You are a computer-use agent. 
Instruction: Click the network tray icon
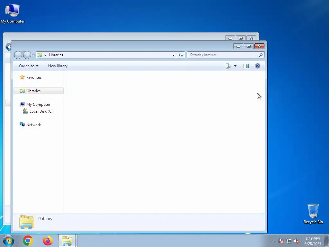[x=289, y=241]
